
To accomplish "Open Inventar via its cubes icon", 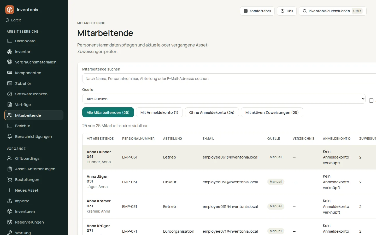I will pyautogui.click(x=10, y=51).
